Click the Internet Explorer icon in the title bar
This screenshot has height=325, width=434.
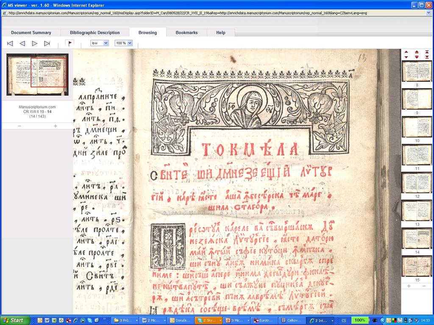pos(4,5)
